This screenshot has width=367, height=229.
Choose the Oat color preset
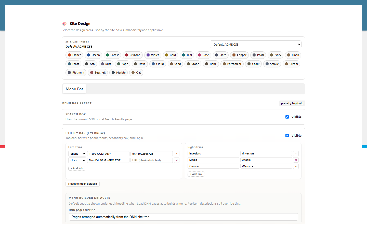pos(136,73)
